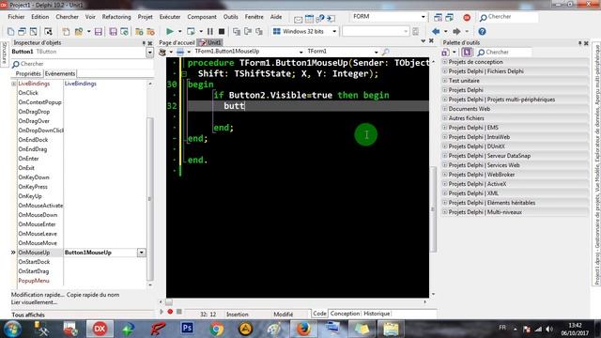
Task: Open the TForm1 class dropdown
Action: coord(376,52)
